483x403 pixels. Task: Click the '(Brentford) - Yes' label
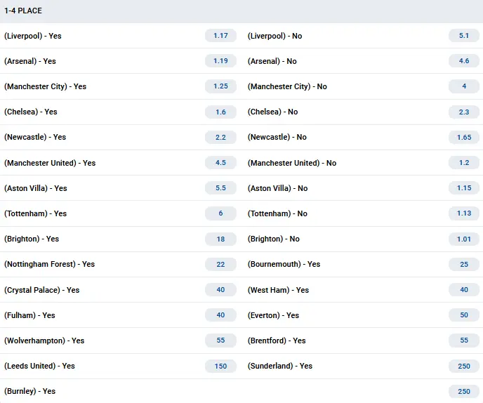pos(277,341)
